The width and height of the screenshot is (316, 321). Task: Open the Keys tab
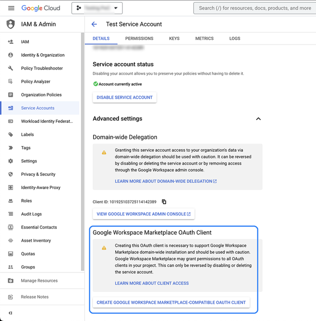(x=174, y=39)
